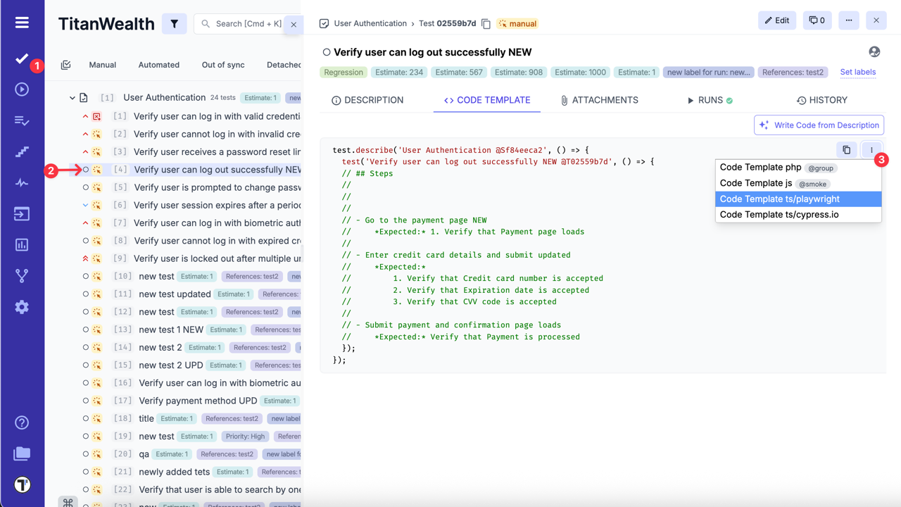Screen dimensions: 901x507
Task: Open the Pulse activity sidebar icon
Action: pyautogui.click(x=22, y=183)
